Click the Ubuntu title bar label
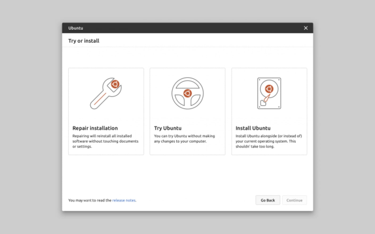This screenshot has width=375, height=234. [x=76, y=28]
